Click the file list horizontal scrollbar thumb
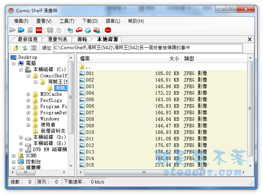Image resolution: width=263 pixels, height=195 pixels. coord(144,172)
